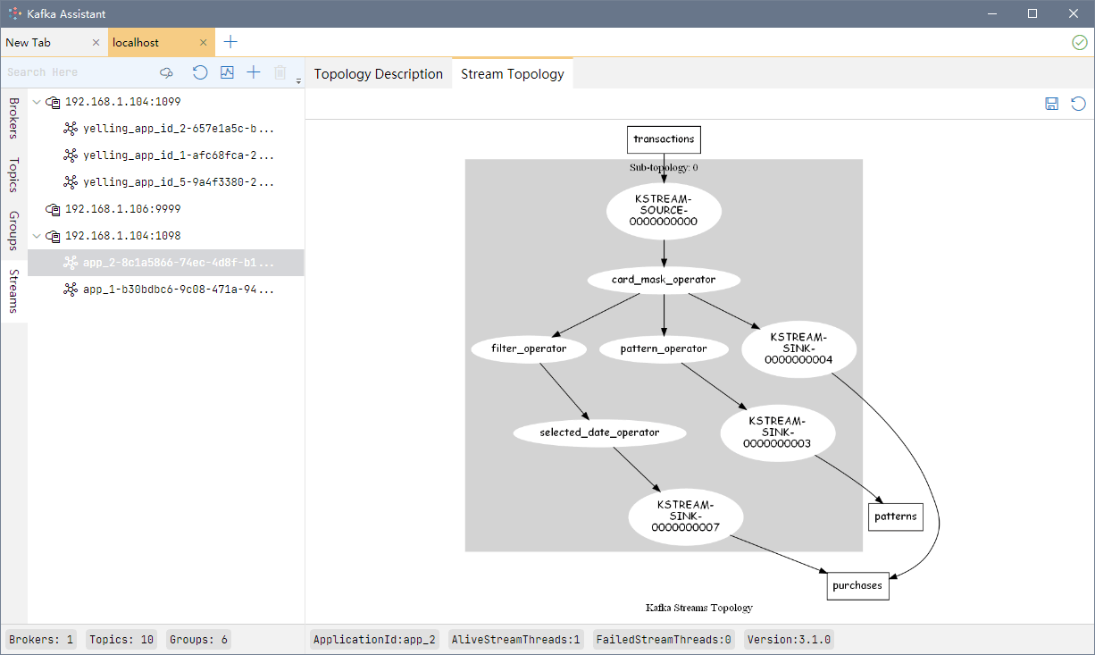This screenshot has height=655, width=1095.
Task: Click the green connection status check icon
Action: pyautogui.click(x=1079, y=42)
